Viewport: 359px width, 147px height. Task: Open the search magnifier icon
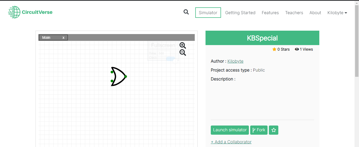tap(186, 12)
